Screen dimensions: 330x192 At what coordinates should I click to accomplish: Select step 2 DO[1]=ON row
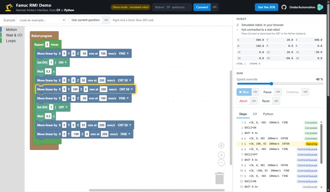pos(278,128)
